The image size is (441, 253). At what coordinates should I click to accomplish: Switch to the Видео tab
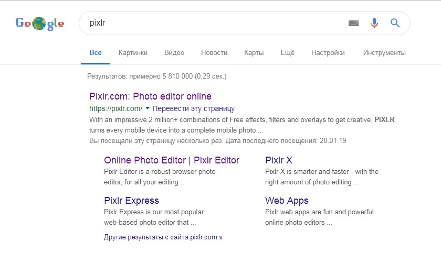[x=174, y=53]
